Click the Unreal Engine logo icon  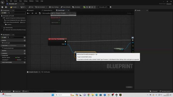point(2,2)
